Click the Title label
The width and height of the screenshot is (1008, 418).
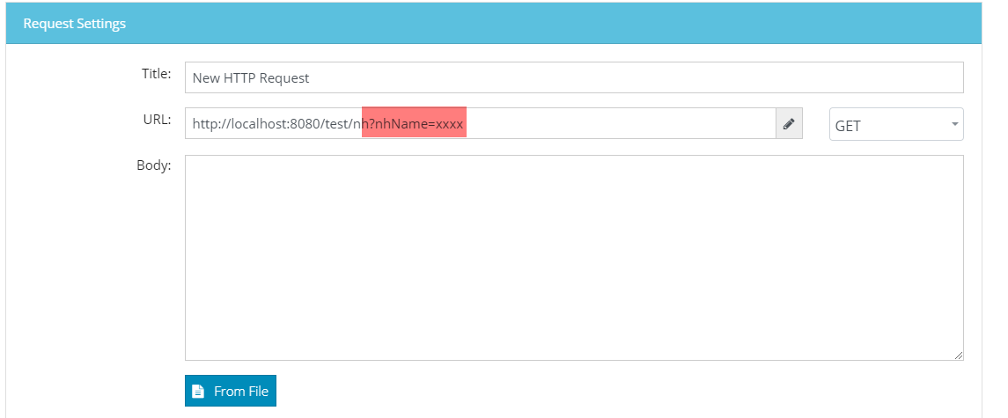pos(156,73)
